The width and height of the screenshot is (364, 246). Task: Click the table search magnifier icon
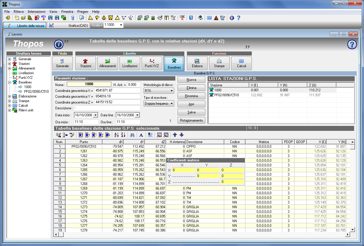(x=108, y=135)
